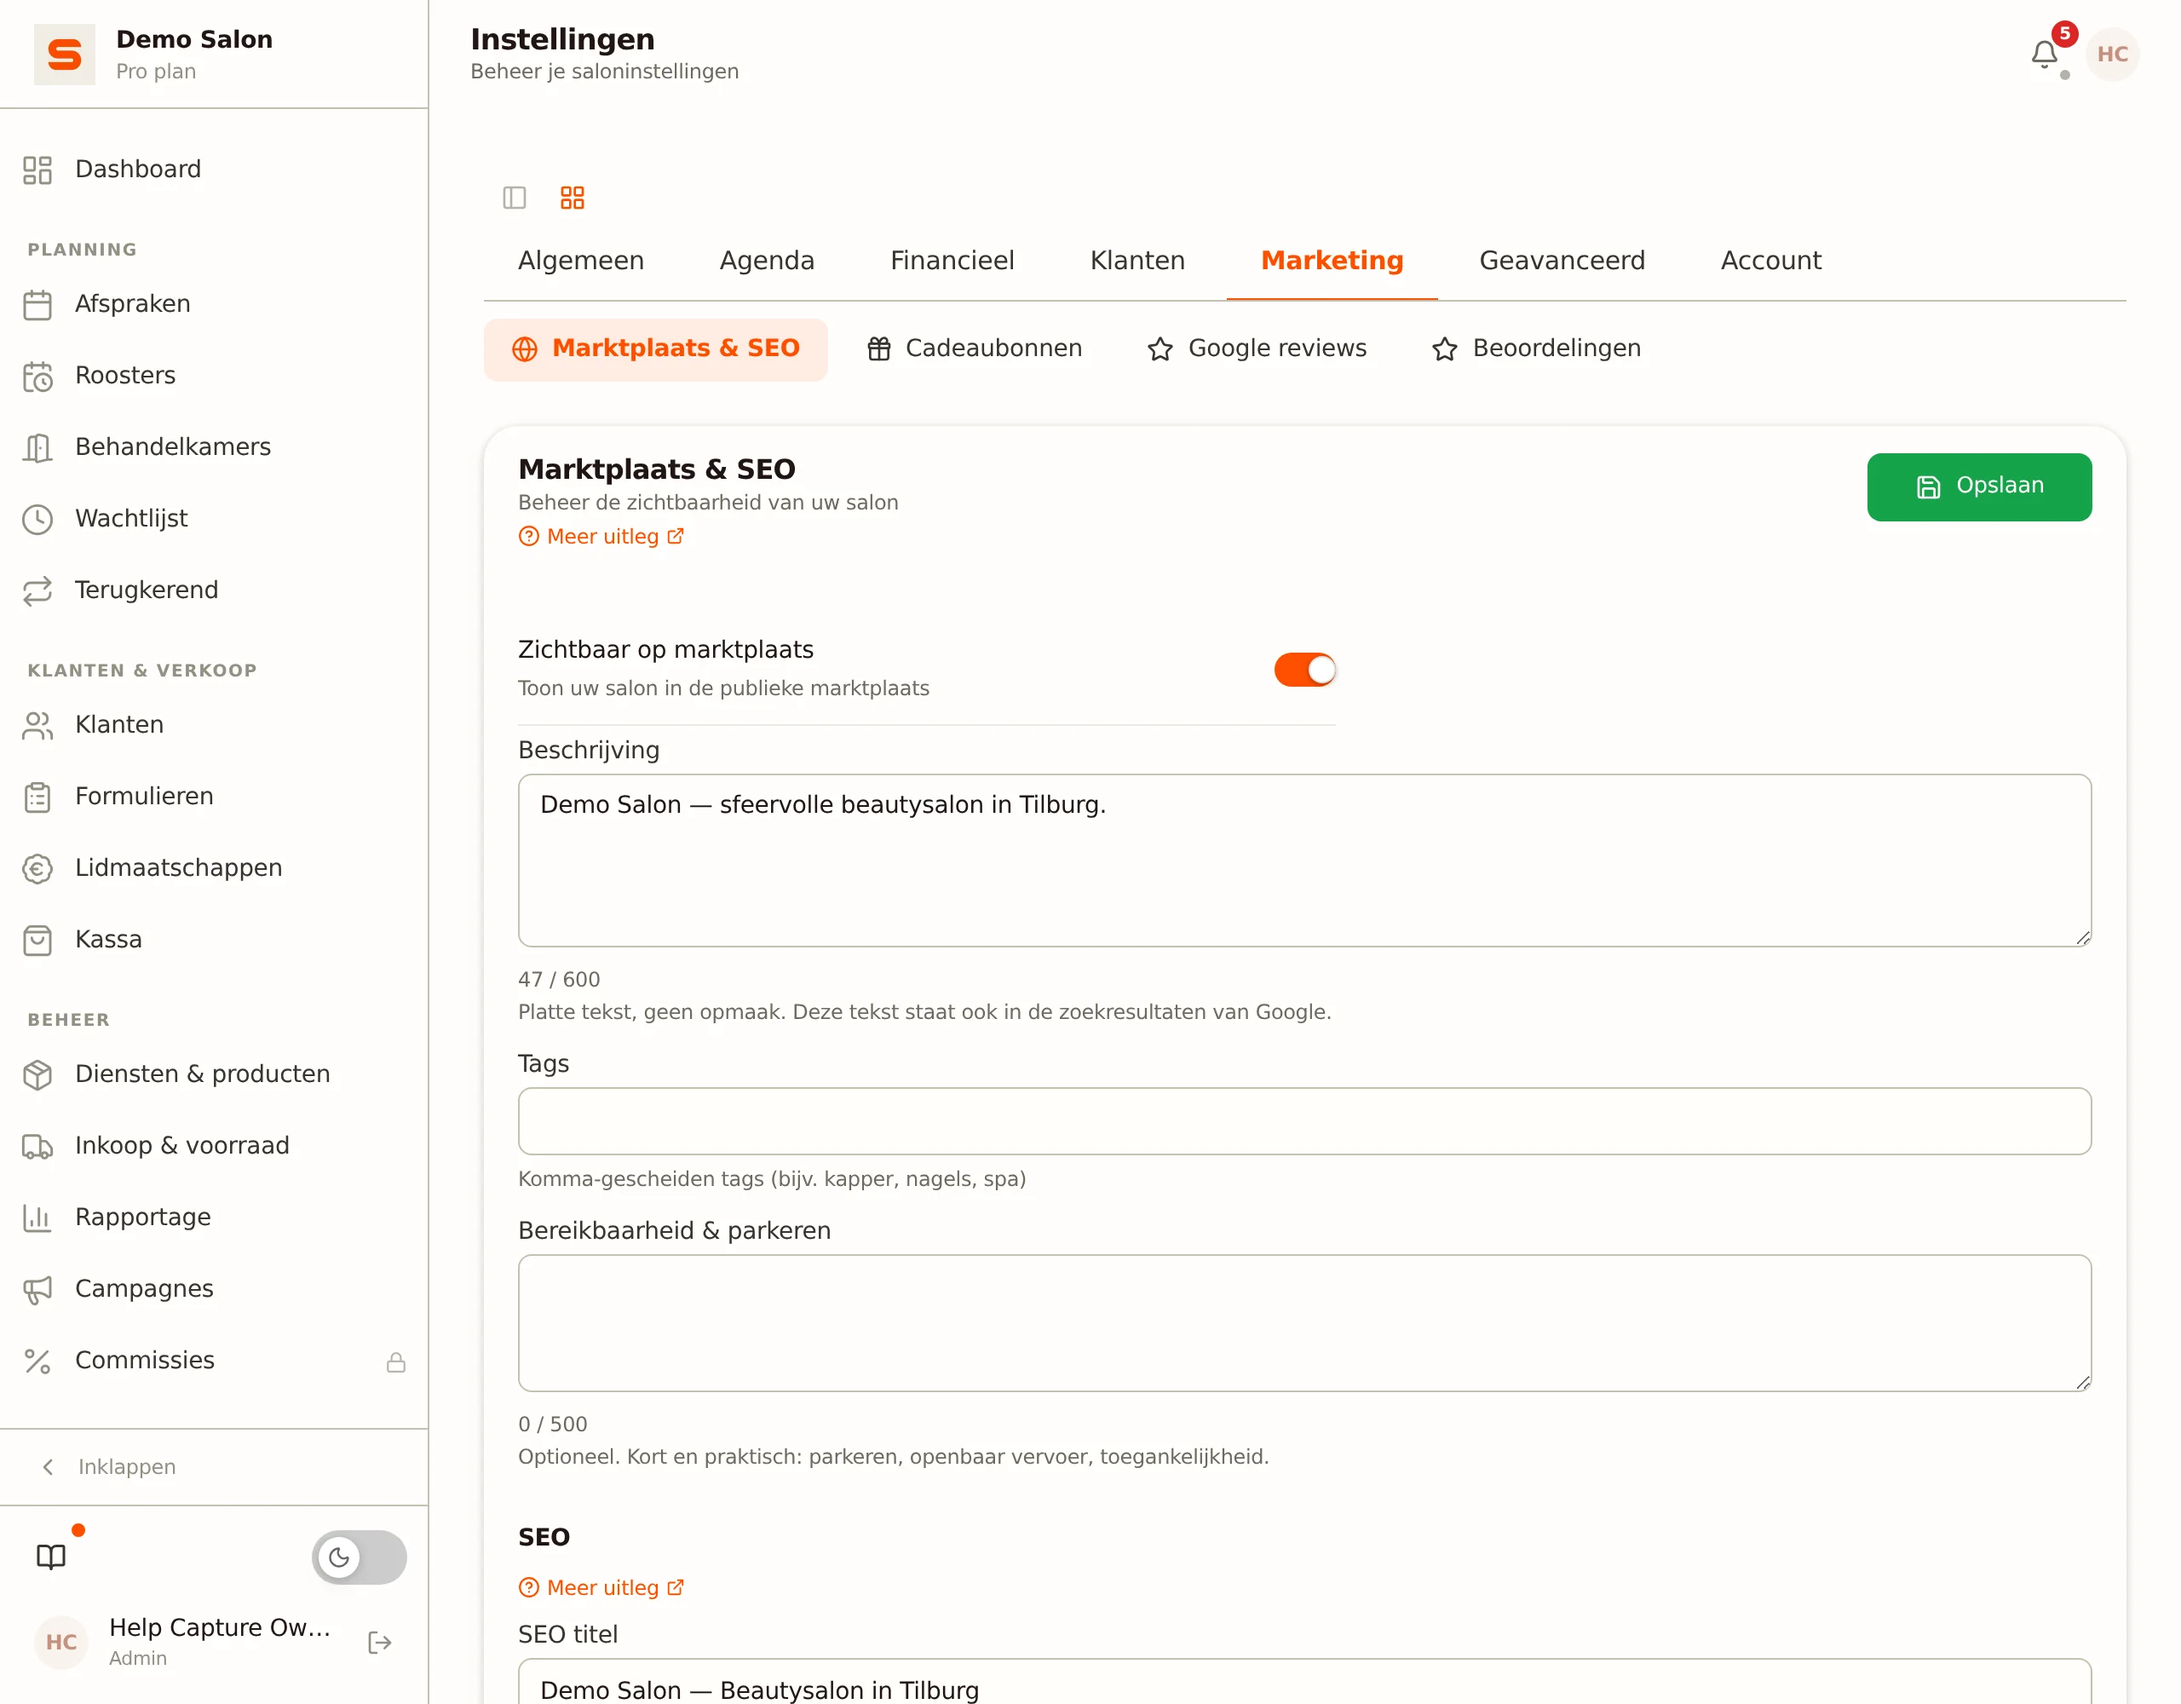Toggle dark mode switch
2181x1704 pixels.
coord(359,1556)
